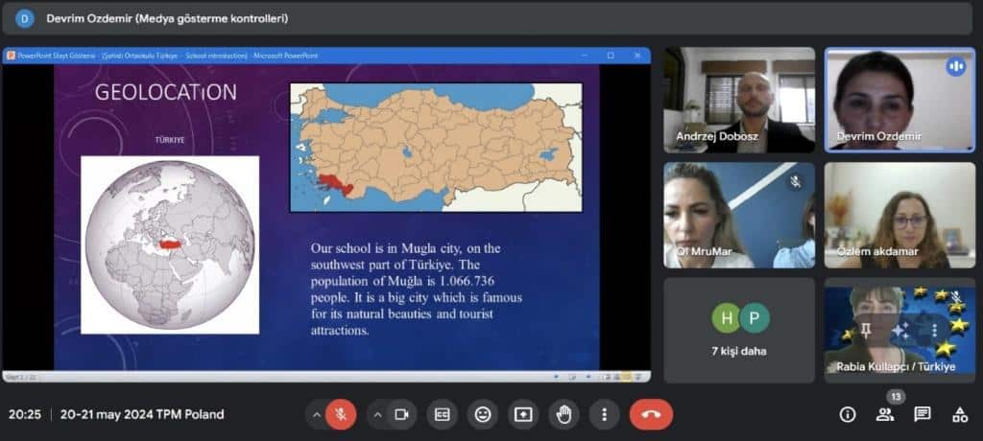Click the Devrim Ozdemir presenter avatar
The width and height of the screenshot is (983, 441).
(x=25, y=18)
